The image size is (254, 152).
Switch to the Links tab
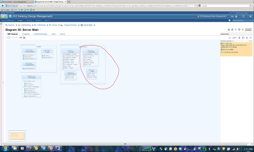[x=53, y=34]
